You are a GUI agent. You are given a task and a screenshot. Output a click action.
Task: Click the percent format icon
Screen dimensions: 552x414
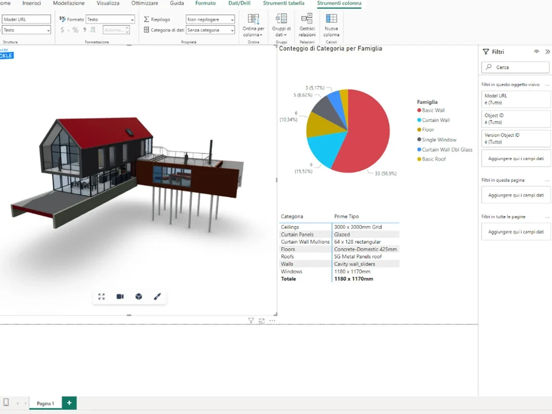click(76, 31)
